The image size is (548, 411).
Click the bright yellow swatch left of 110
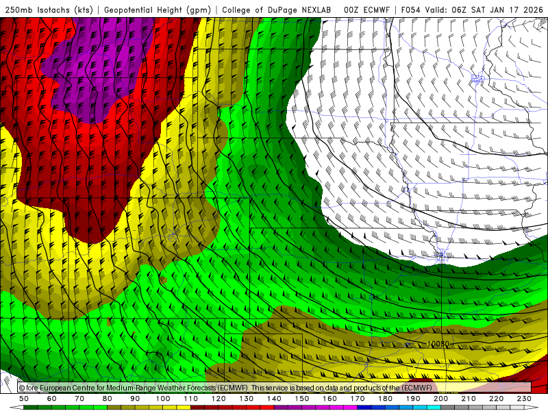point(184,408)
